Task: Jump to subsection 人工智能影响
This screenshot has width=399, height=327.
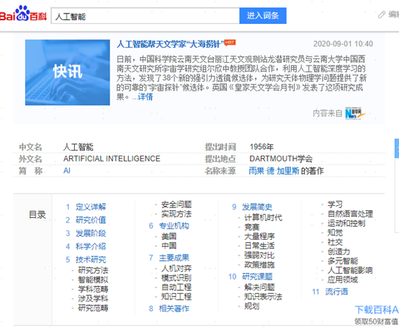Action: click(351, 270)
